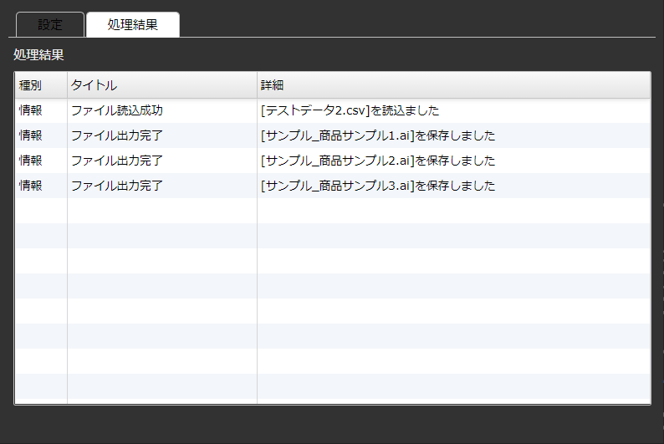The height and width of the screenshot is (444, 664).
Task: Select the ファイル読込成功 title cell
Action: [x=161, y=110]
